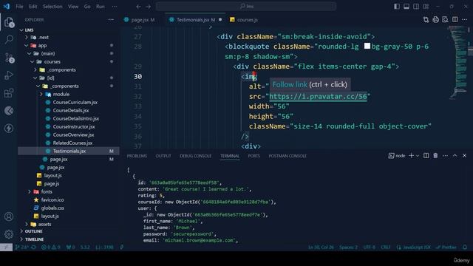The image size is (473, 266).
Task: Open the Go menu
Action: click(x=87, y=7)
